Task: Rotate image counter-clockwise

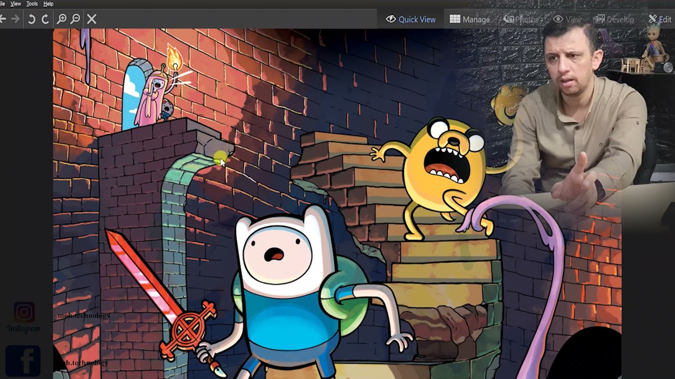Action: [32, 19]
